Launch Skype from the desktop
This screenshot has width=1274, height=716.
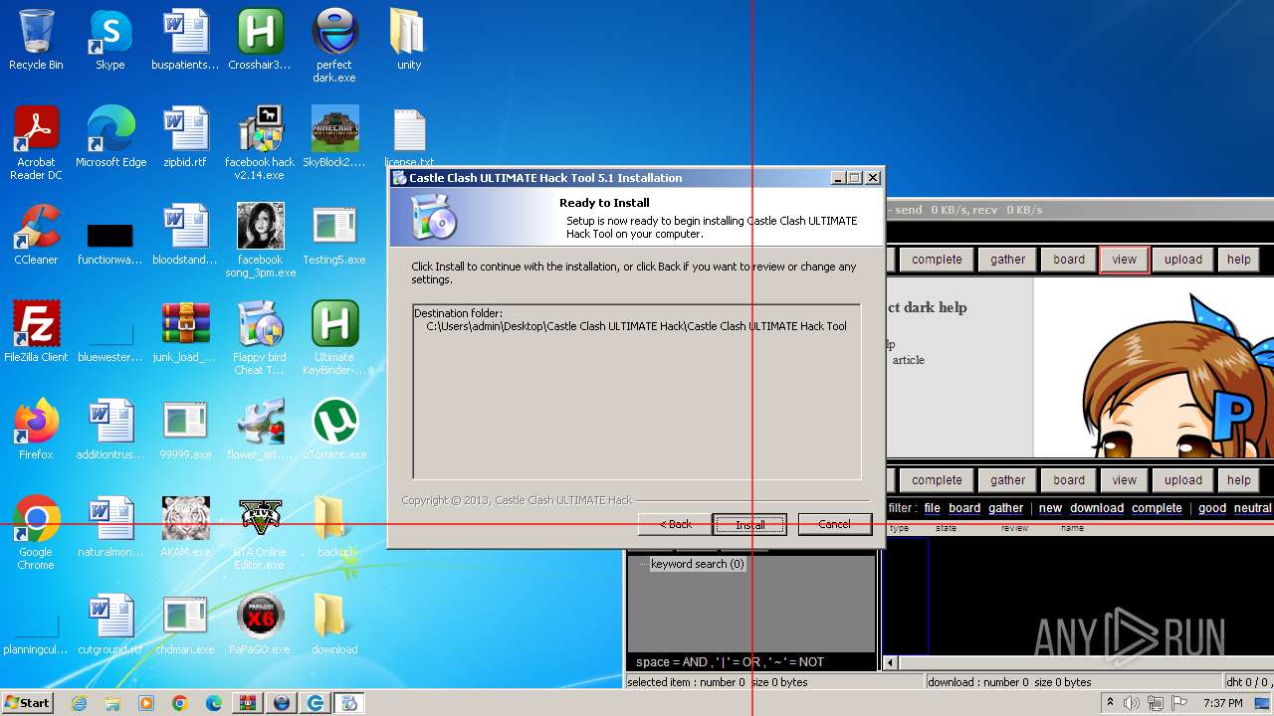click(x=109, y=40)
